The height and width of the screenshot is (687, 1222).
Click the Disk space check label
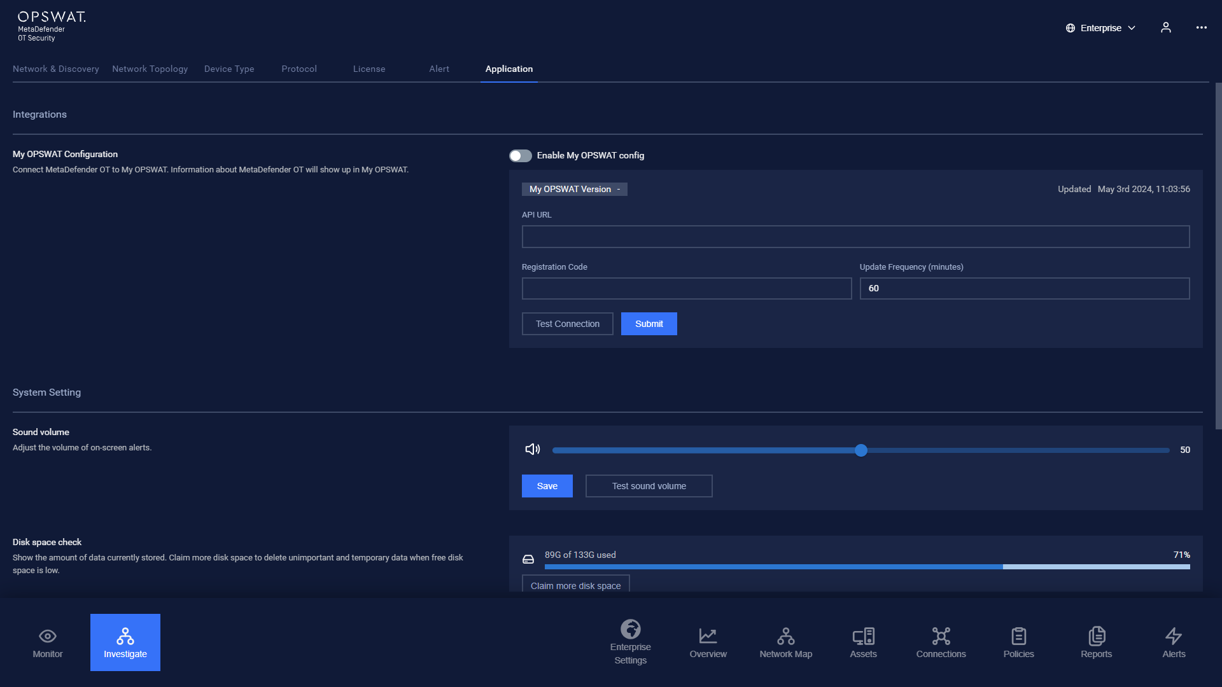pyautogui.click(x=47, y=542)
